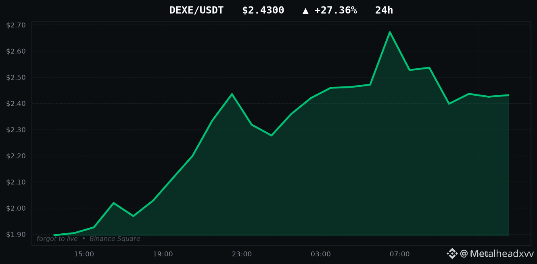The height and width of the screenshot is (264, 537).
Task: Click the 23:00 time axis label
Action: point(242,254)
